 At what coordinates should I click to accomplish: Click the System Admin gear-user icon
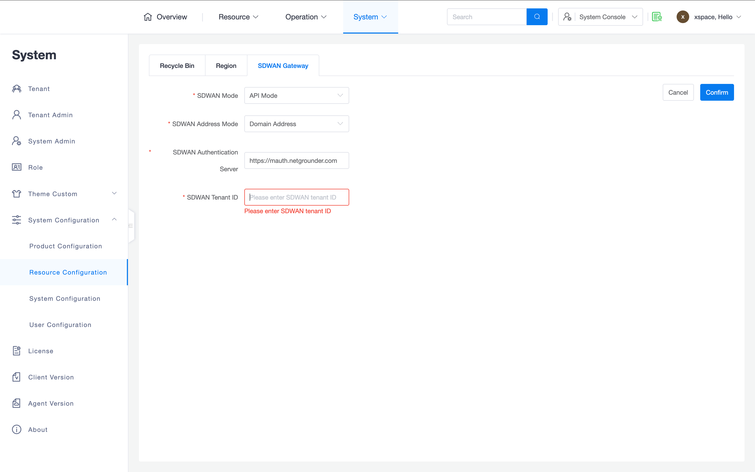point(17,141)
